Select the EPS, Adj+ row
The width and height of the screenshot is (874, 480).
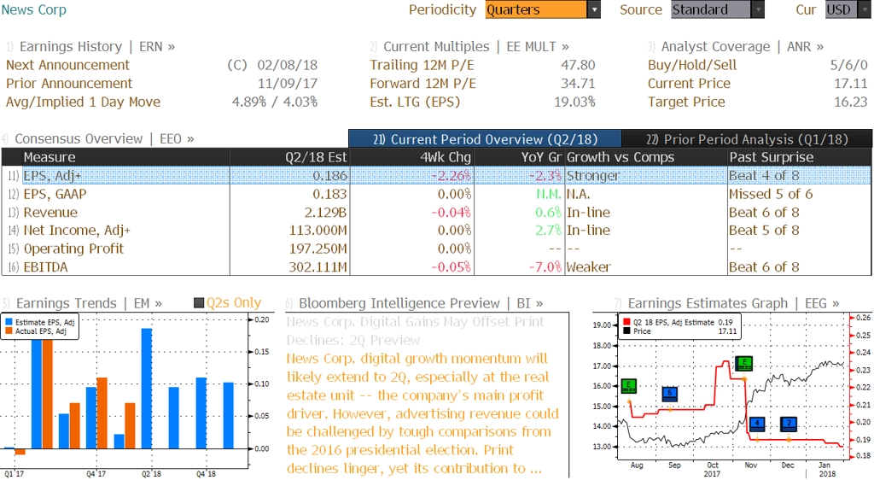pos(436,176)
